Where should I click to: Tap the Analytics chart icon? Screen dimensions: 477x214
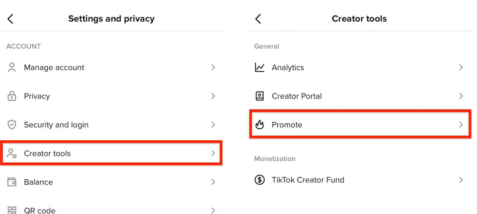click(x=260, y=67)
